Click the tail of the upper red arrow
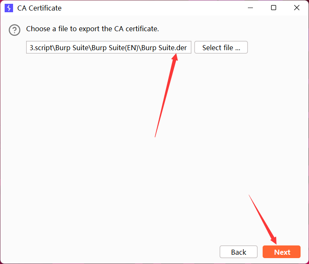The width and height of the screenshot is (309, 264). [156, 136]
